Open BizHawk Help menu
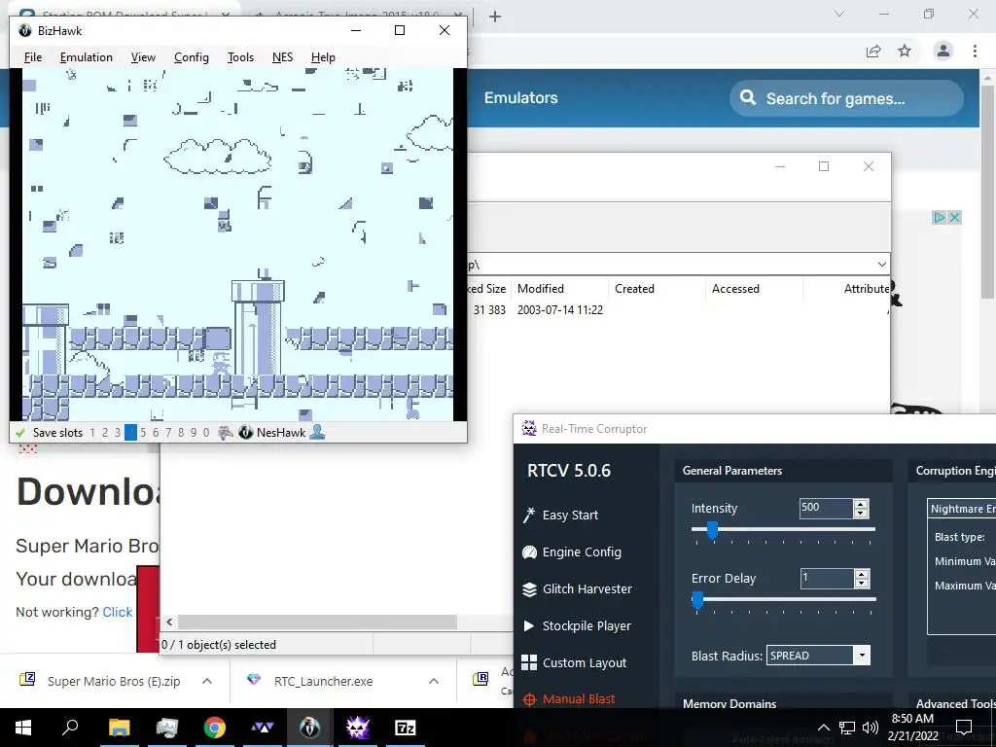The height and width of the screenshot is (747, 996). pyautogui.click(x=323, y=57)
